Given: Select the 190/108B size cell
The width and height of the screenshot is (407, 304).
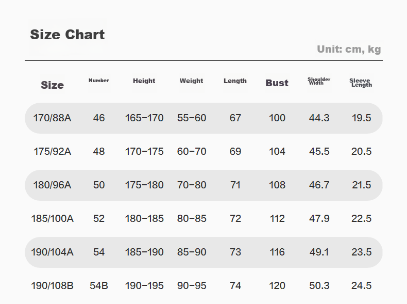Looking at the screenshot, I should pos(52,286).
